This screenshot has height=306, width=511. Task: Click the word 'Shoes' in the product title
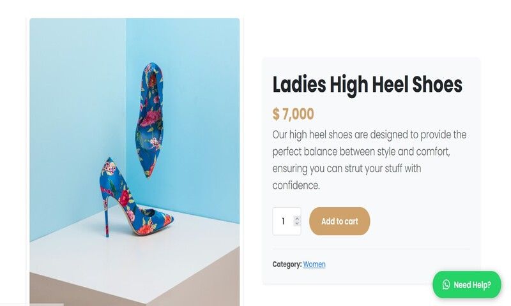click(436, 84)
